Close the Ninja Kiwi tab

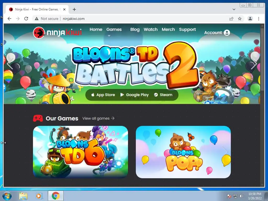click(64, 9)
